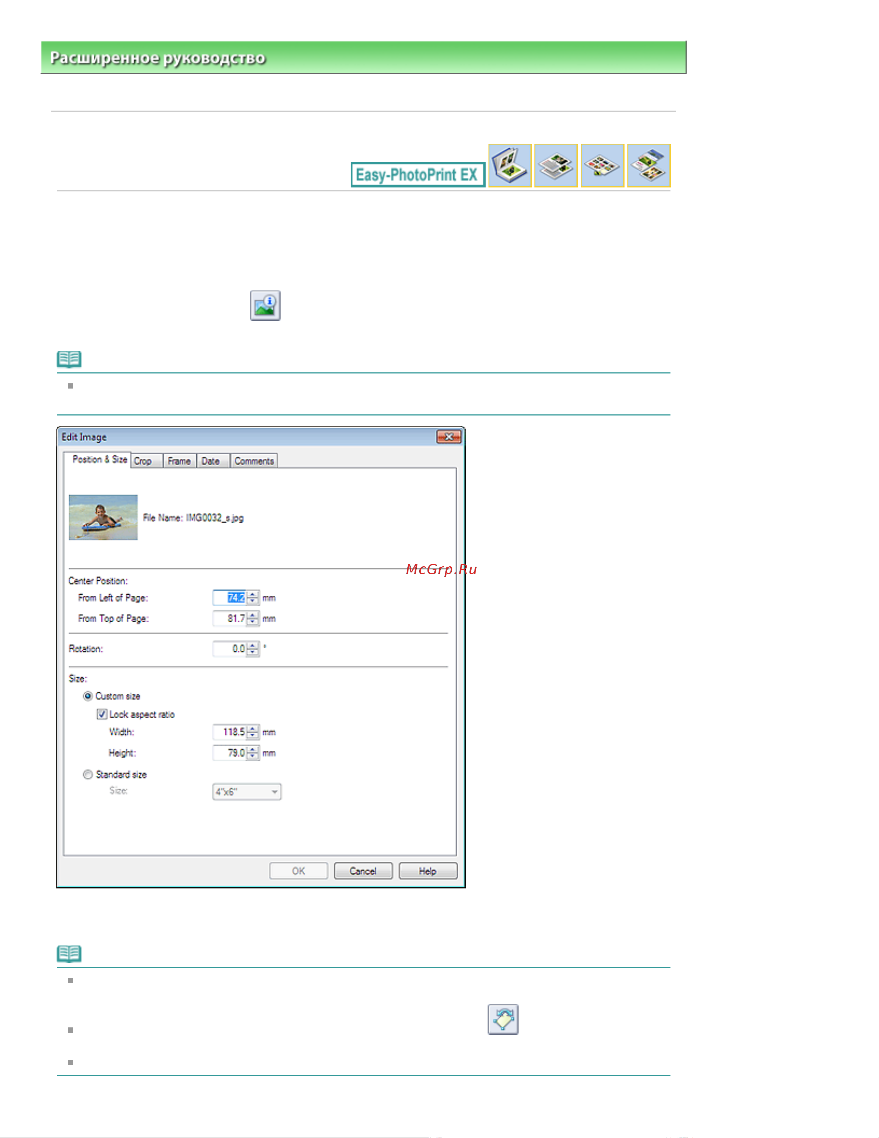The image size is (879, 1138).
Task: Click the stickers sheet icon
Action: click(603, 166)
